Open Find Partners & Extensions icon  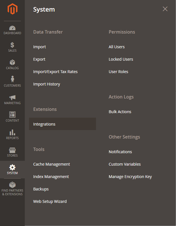12,185
